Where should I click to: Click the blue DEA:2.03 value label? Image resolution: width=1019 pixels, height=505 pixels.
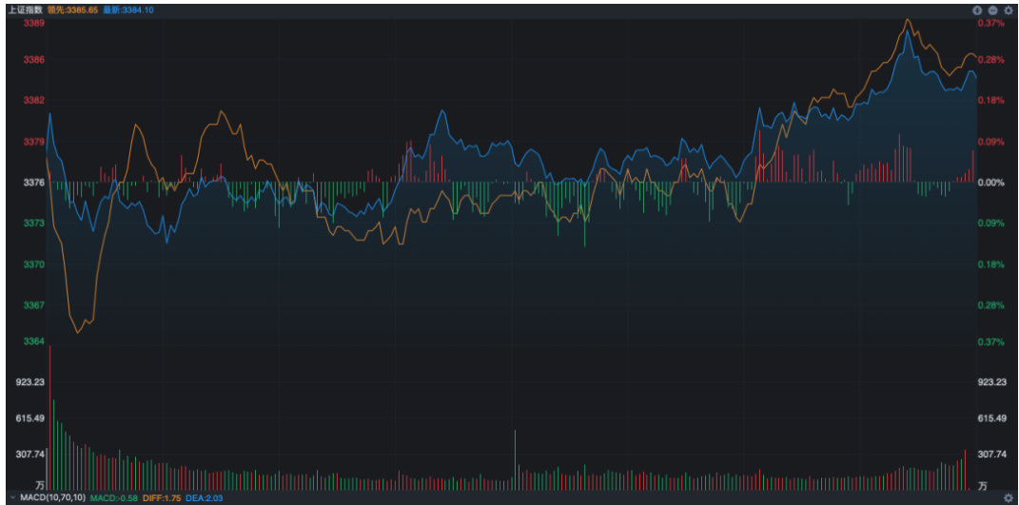(x=203, y=497)
